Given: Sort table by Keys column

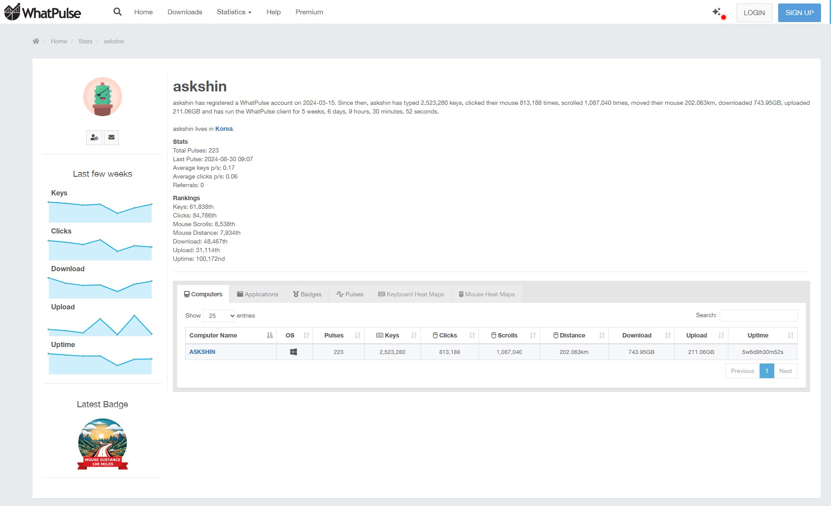Looking at the screenshot, I should (392, 335).
